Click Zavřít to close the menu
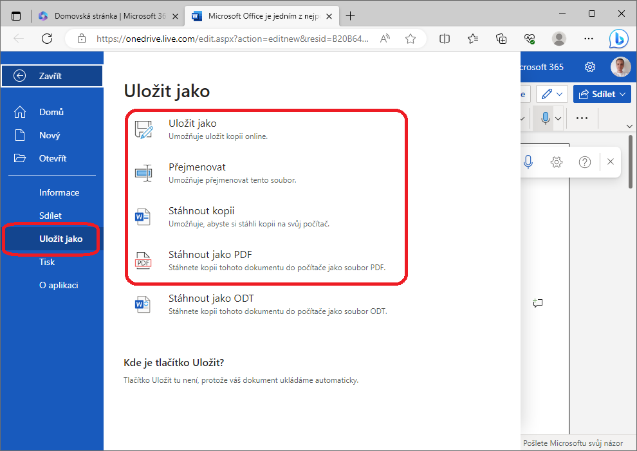637x451 pixels. pos(52,75)
